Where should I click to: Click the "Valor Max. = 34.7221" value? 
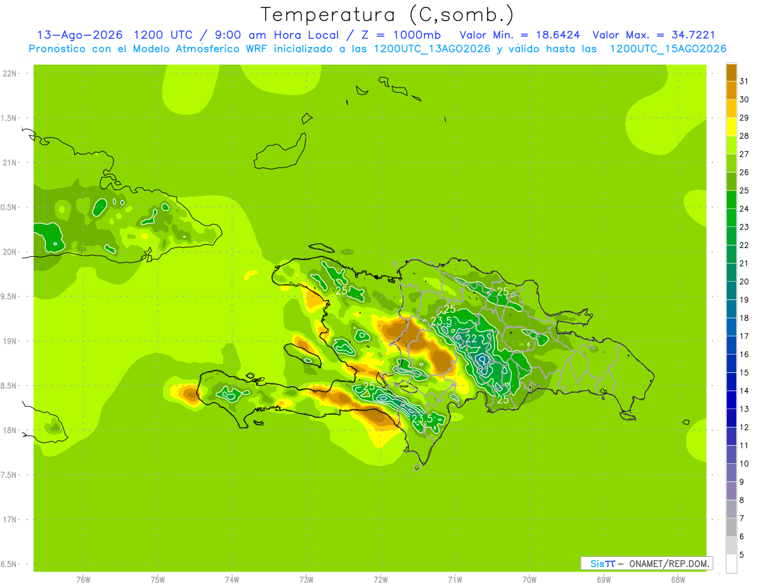pos(653,35)
